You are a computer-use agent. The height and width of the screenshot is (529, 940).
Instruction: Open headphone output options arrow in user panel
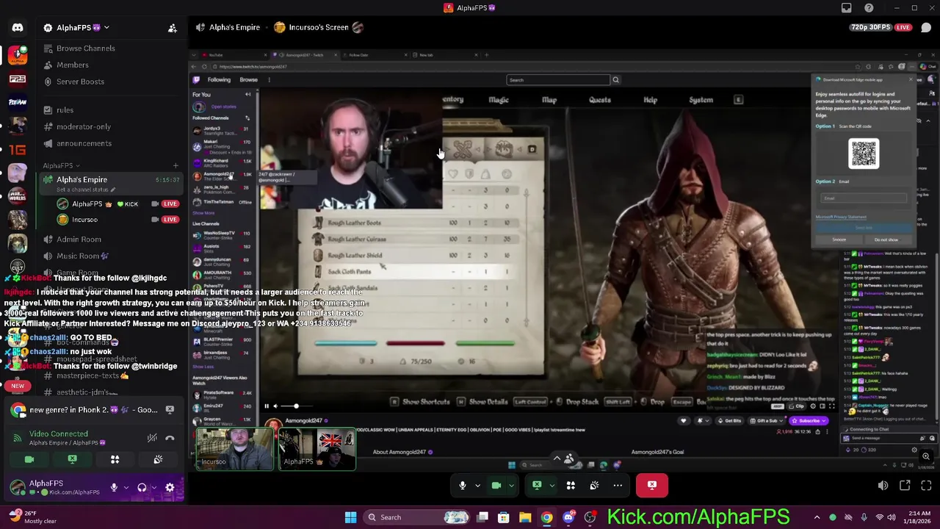[153, 487]
